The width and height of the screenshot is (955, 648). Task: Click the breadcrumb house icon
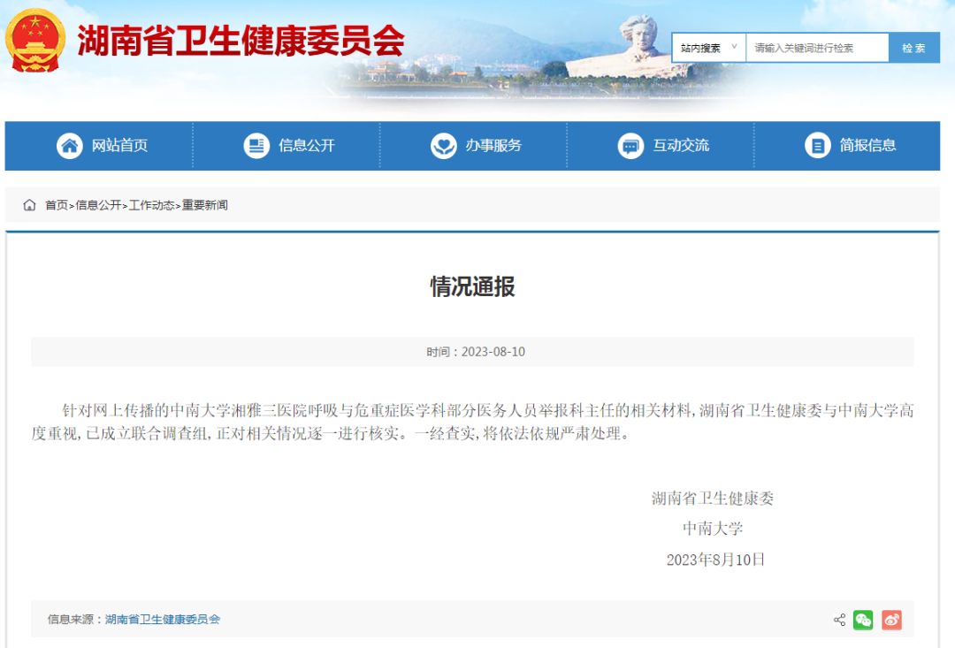30,205
